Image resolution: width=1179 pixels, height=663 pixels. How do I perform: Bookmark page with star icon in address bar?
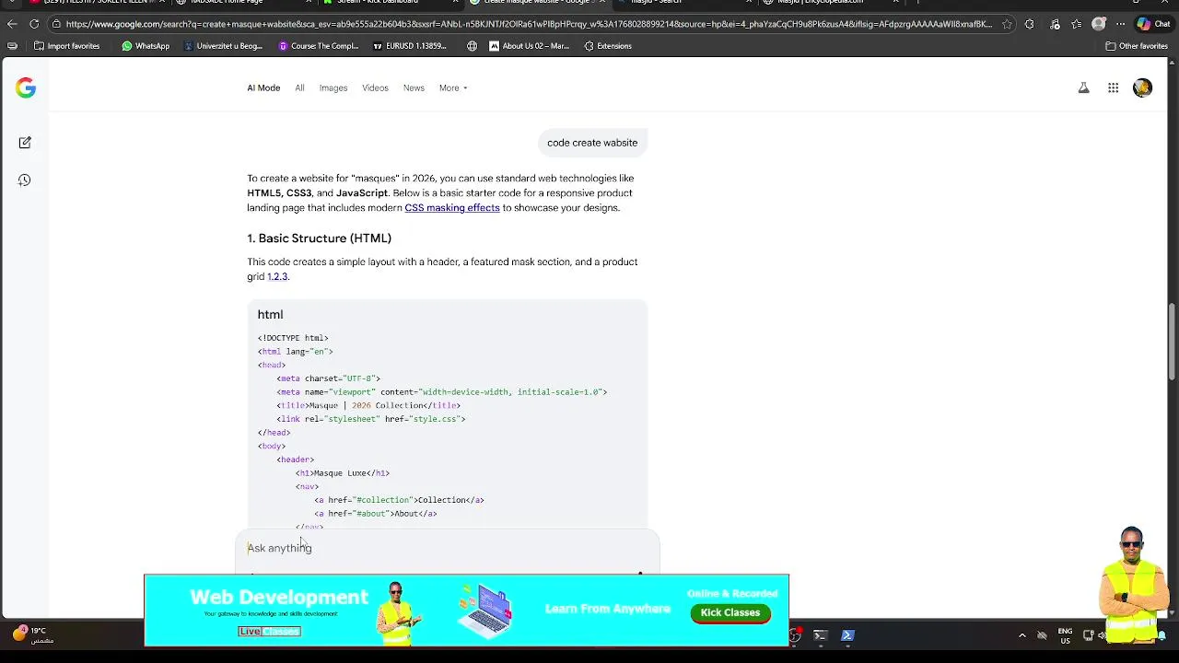(x=1007, y=24)
